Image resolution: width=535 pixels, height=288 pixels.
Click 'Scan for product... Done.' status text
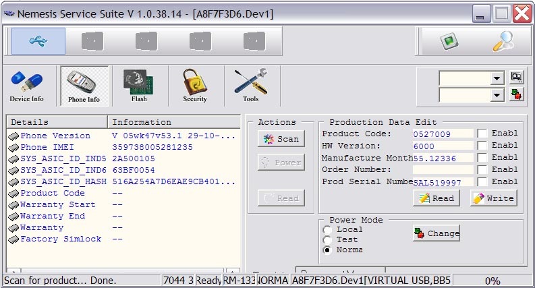click(x=60, y=281)
